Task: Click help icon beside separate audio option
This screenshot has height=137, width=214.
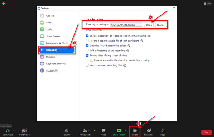Action: (142, 41)
